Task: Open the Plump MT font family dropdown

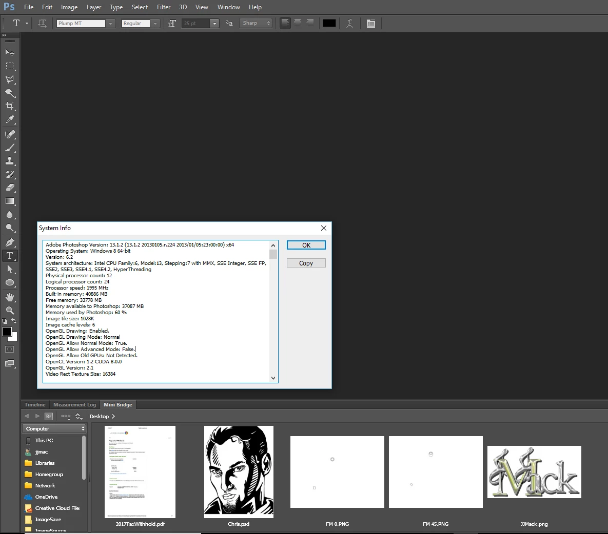Action: (110, 24)
